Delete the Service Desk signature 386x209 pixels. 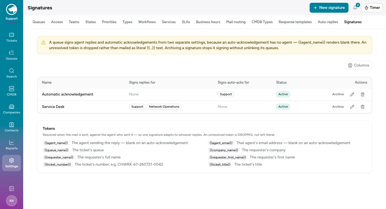coord(363,107)
